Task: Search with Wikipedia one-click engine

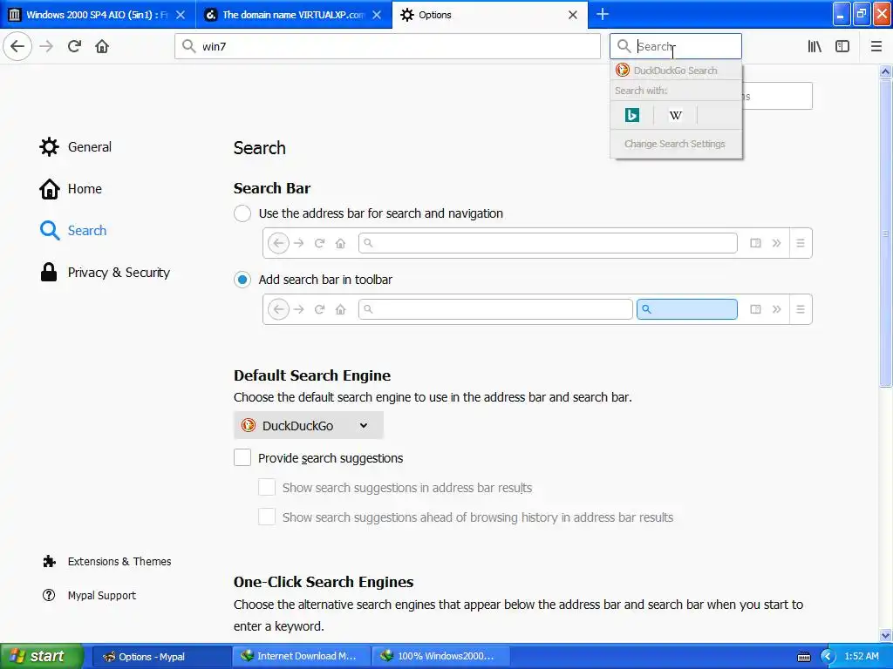Action: point(676,116)
